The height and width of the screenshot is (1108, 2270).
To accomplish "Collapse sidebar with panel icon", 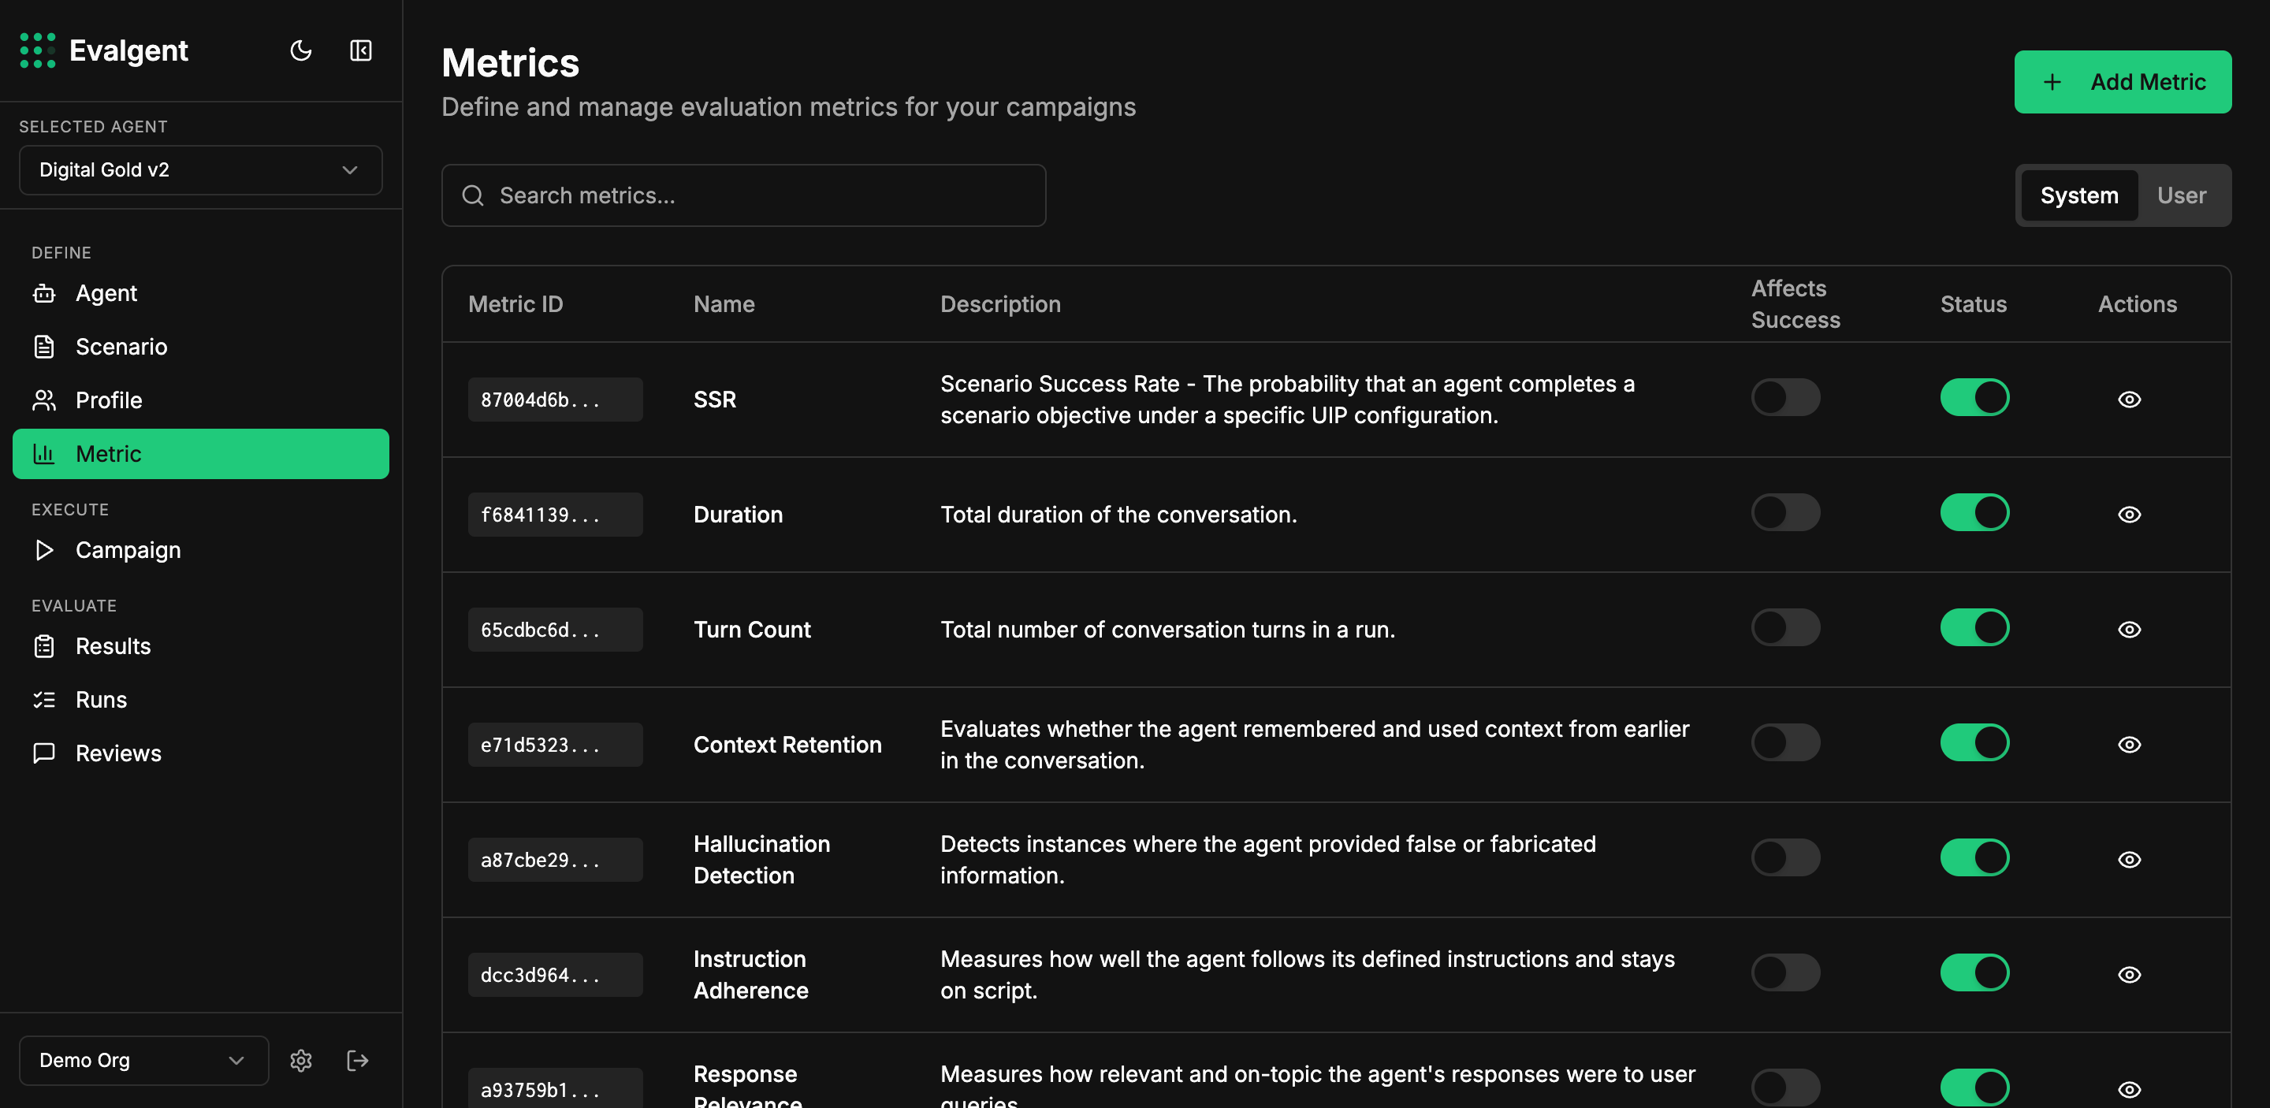I will tap(360, 50).
